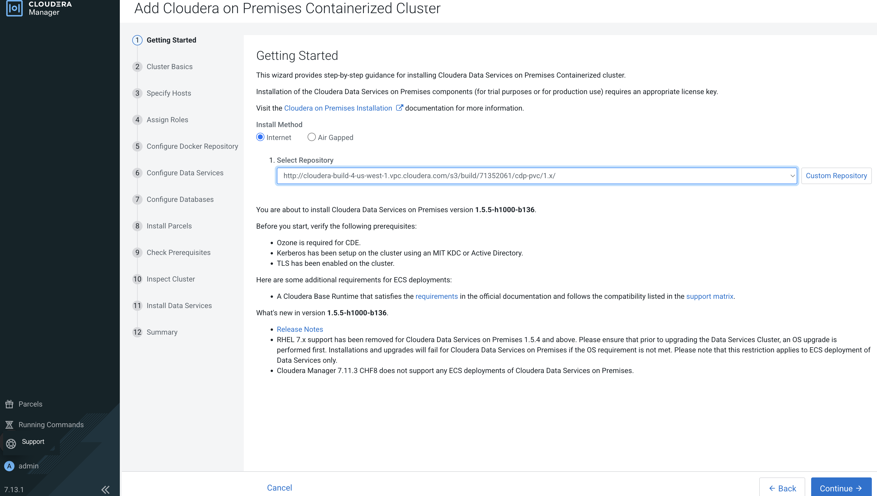
Task: Open the support matrix link
Action: (709, 296)
